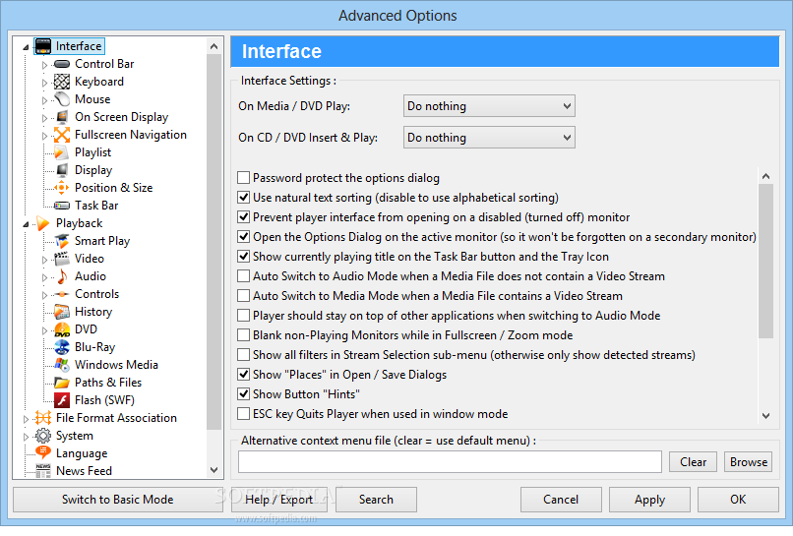Uncheck Show currently playing title on Task Bar
The height and width of the screenshot is (536, 793).
[244, 257]
